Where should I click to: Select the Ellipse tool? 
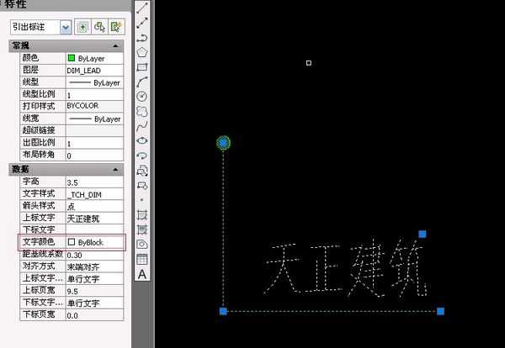click(x=142, y=141)
